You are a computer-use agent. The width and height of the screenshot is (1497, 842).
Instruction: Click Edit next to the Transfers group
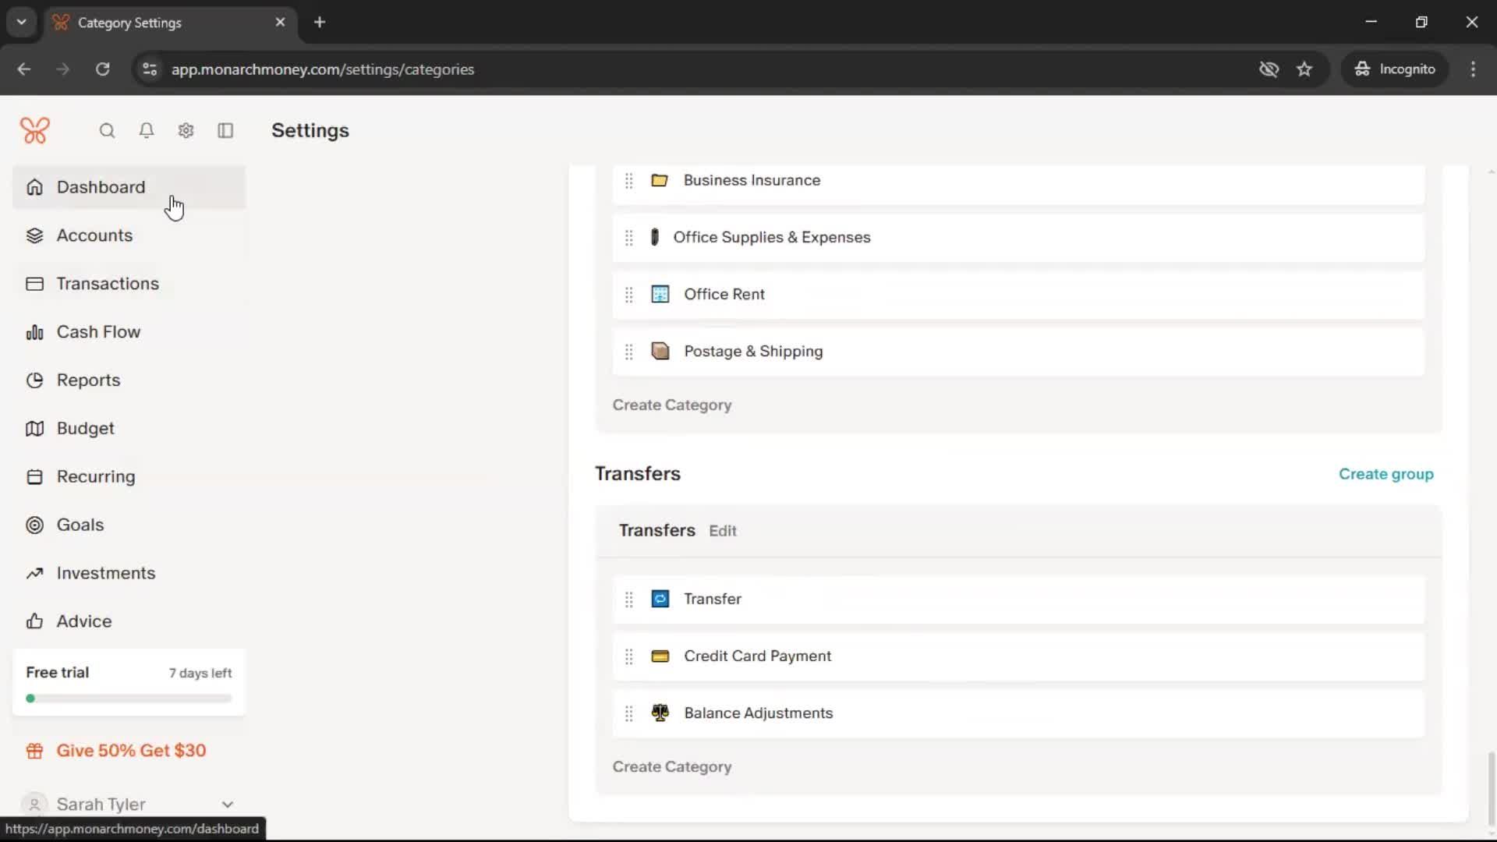pos(722,531)
